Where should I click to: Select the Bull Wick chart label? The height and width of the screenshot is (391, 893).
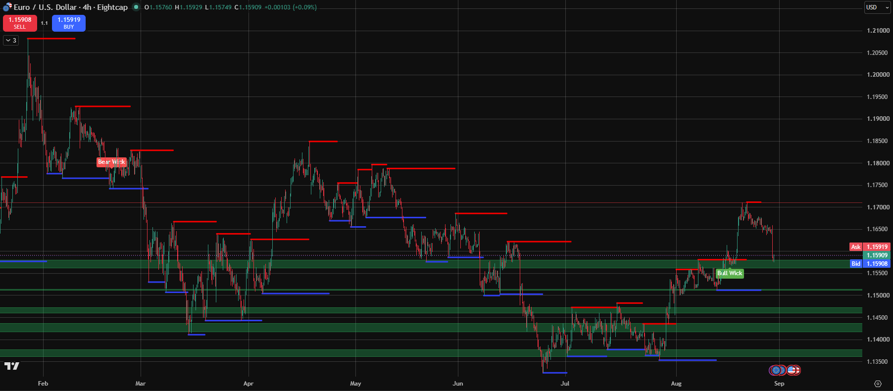click(x=730, y=273)
